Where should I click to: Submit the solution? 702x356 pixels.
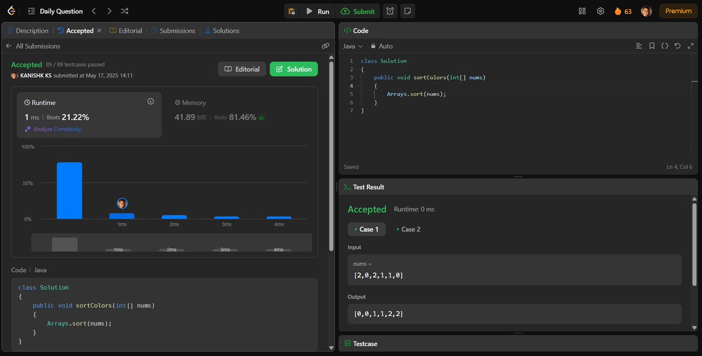click(x=358, y=11)
